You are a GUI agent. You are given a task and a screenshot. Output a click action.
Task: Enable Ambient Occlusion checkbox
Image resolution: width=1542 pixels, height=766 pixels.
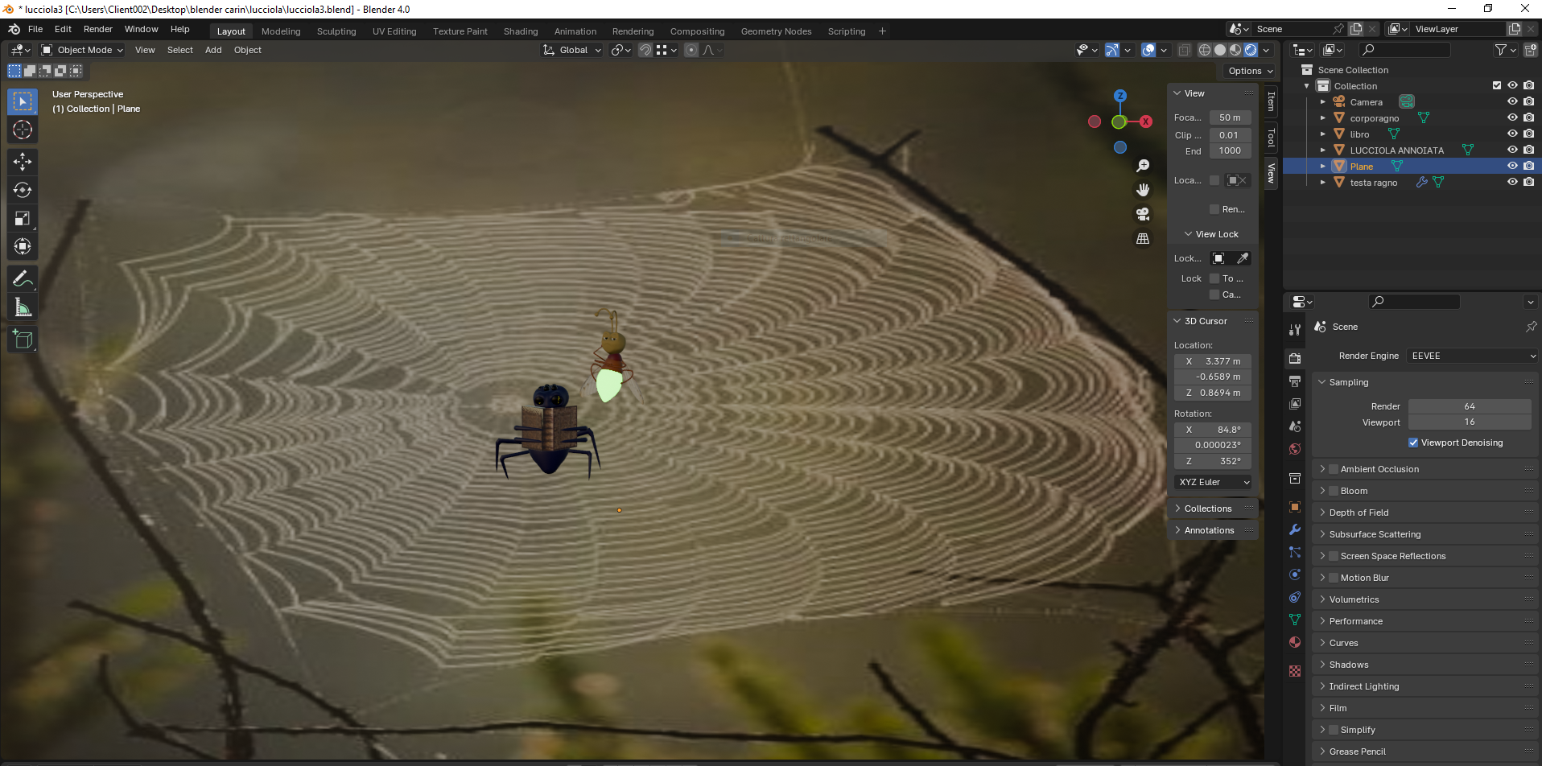click(1334, 469)
